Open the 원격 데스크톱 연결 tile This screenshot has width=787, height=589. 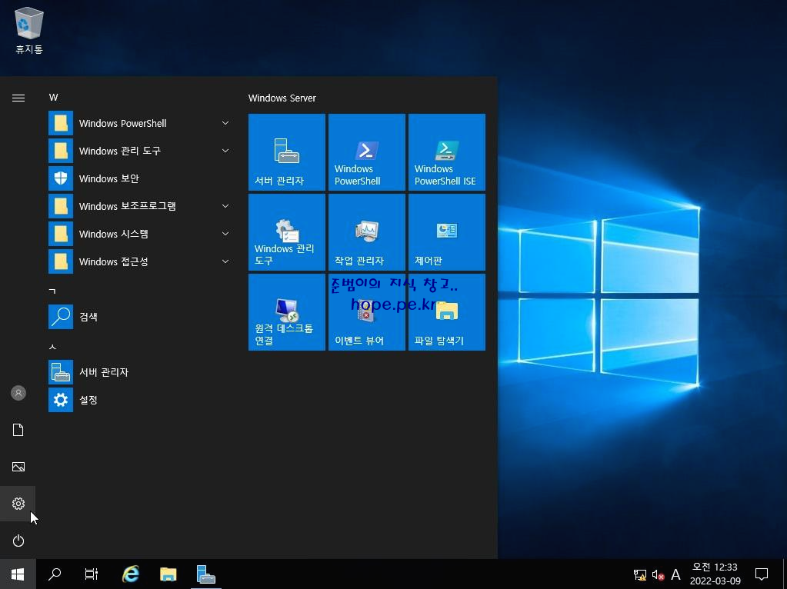click(x=287, y=312)
